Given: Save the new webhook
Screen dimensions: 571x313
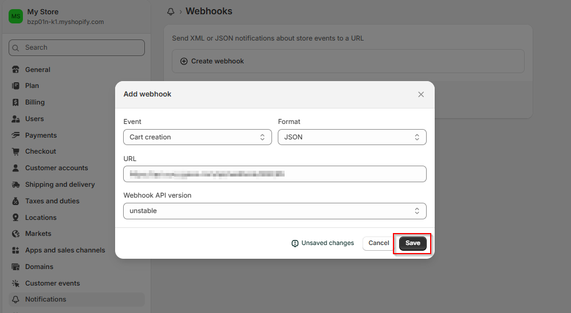Looking at the screenshot, I should [412, 243].
